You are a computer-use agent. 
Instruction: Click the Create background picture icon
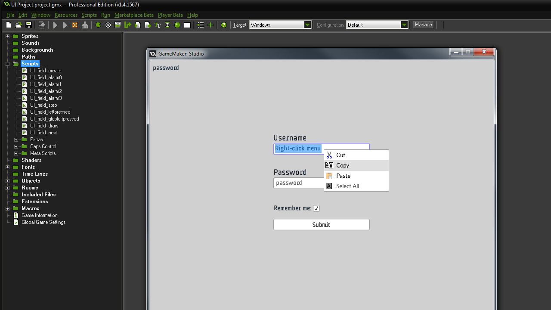click(x=118, y=25)
